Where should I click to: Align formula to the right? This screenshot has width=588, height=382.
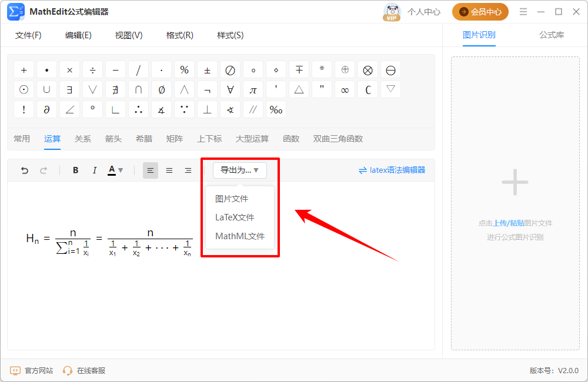point(188,170)
